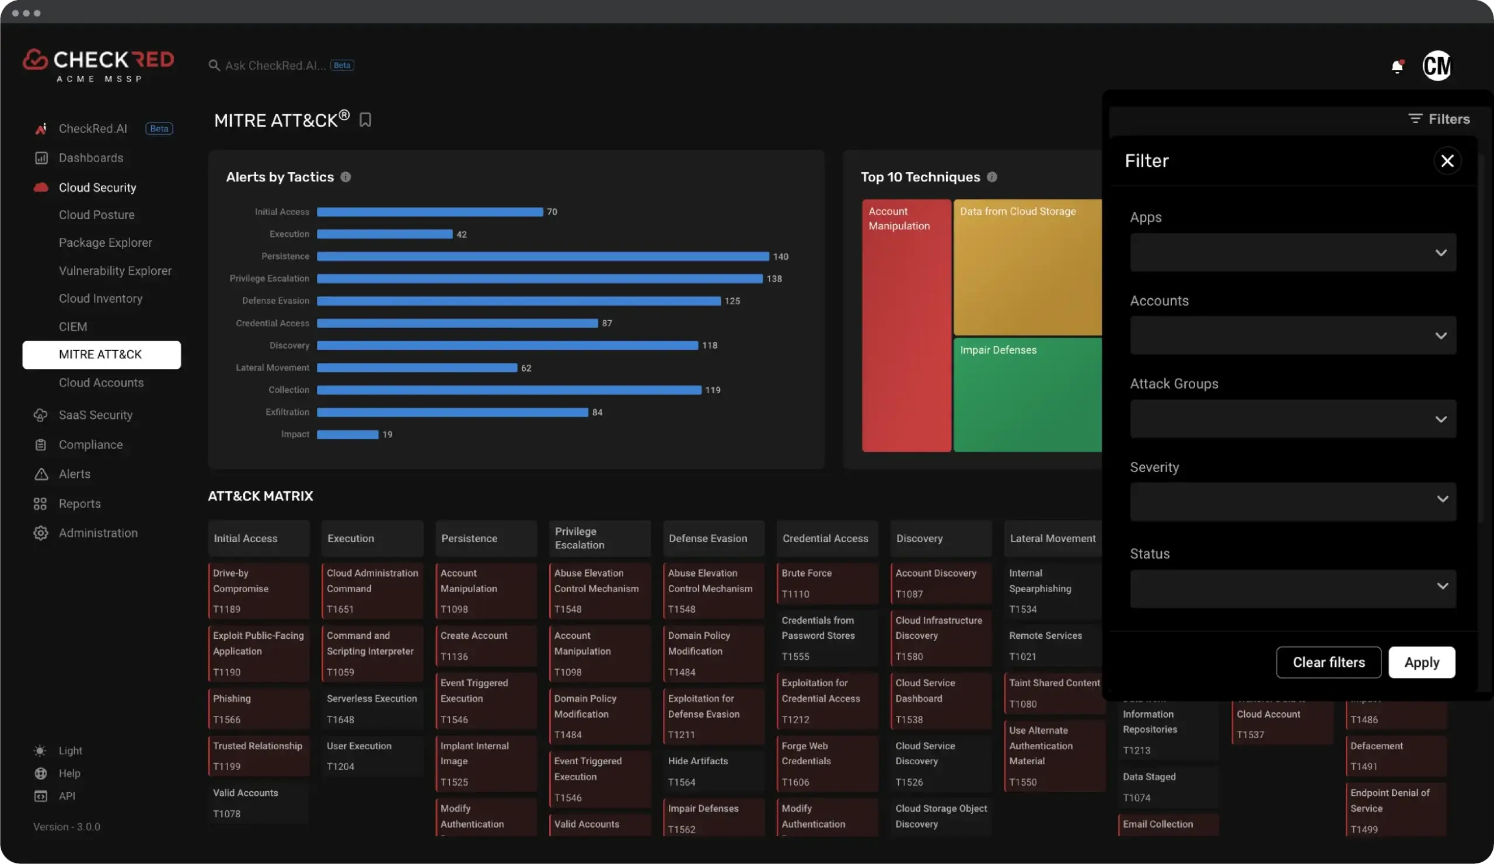Image resolution: width=1494 pixels, height=864 pixels.
Task: Click Version - 3.0.0 text
Action: [x=67, y=827]
